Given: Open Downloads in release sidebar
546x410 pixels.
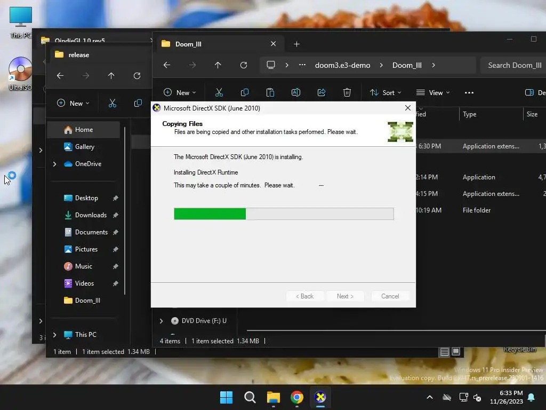Looking at the screenshot, I should 84,215.
